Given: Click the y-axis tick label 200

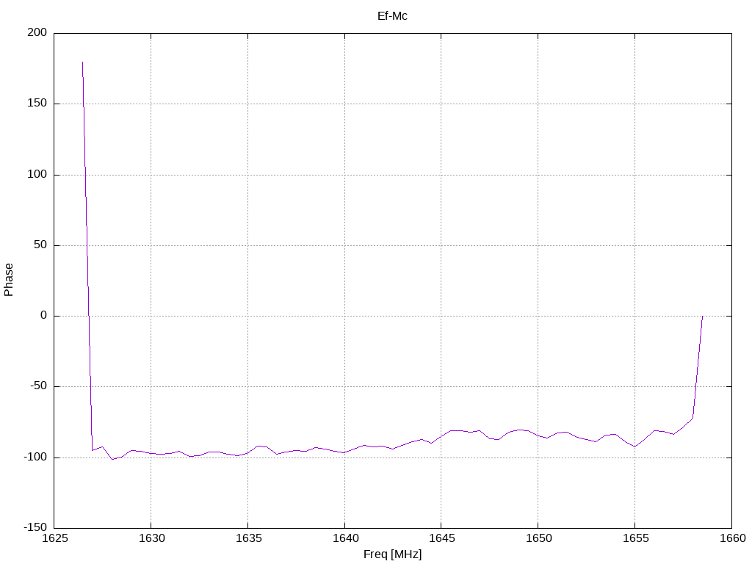Looking at the screenshot, I should (x=37, y=32).
